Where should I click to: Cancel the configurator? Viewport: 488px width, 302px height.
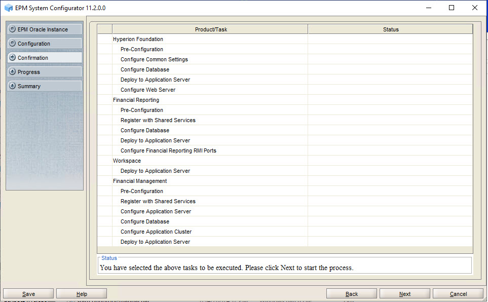coord(458,293)
